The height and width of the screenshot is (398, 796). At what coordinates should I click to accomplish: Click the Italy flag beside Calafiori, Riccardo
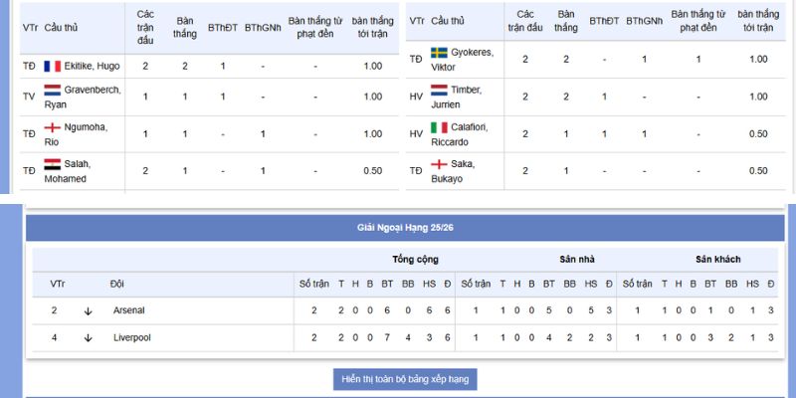pyautogui.click(x=439, y=128)
